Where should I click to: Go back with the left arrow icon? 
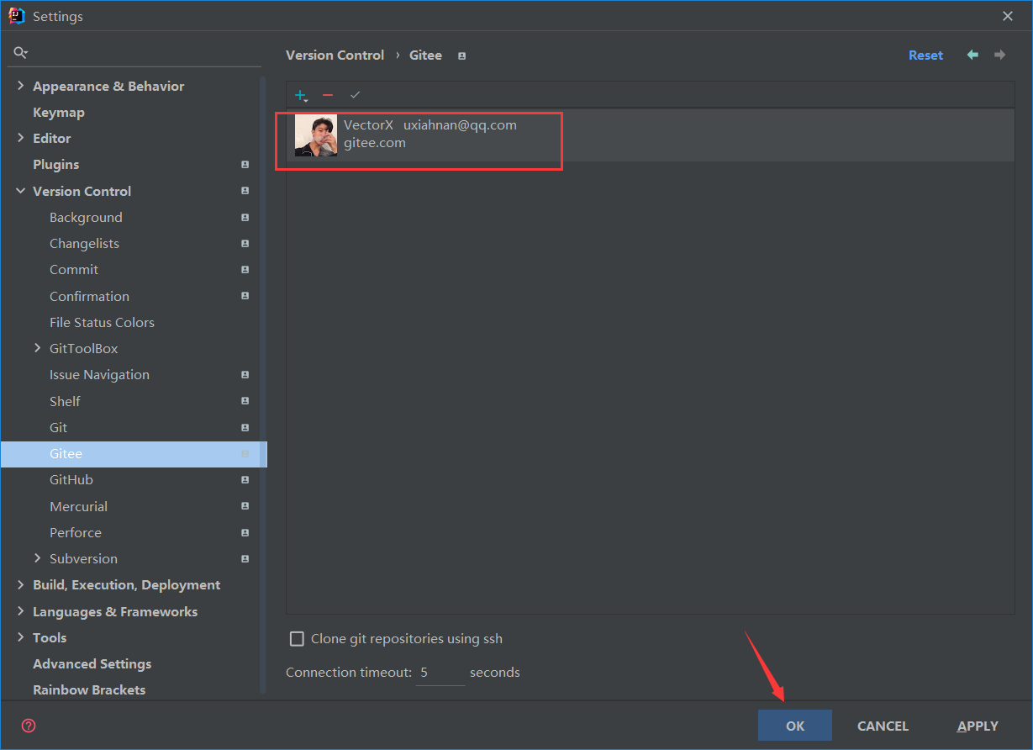click(972, 55)
